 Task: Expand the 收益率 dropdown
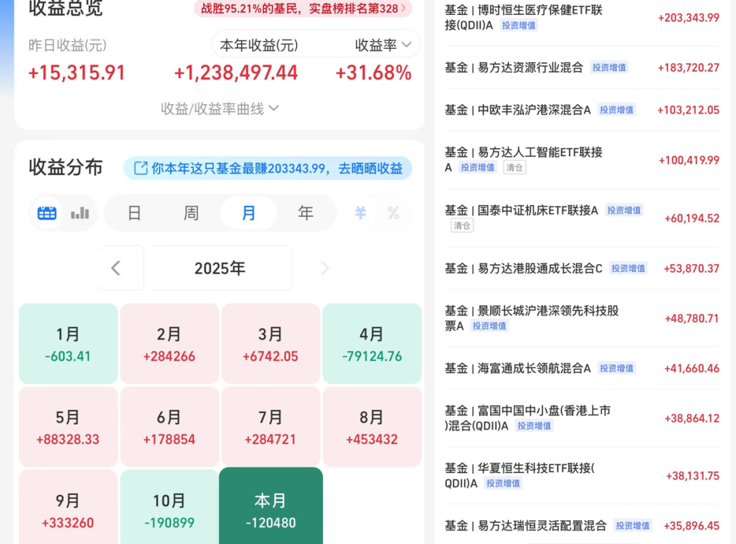coord(383,46)
